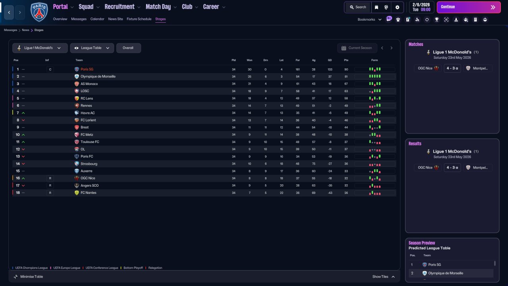Click the News breadcrumb link
The width and height of the screenshot is (508, 286).
click(25, 30)
